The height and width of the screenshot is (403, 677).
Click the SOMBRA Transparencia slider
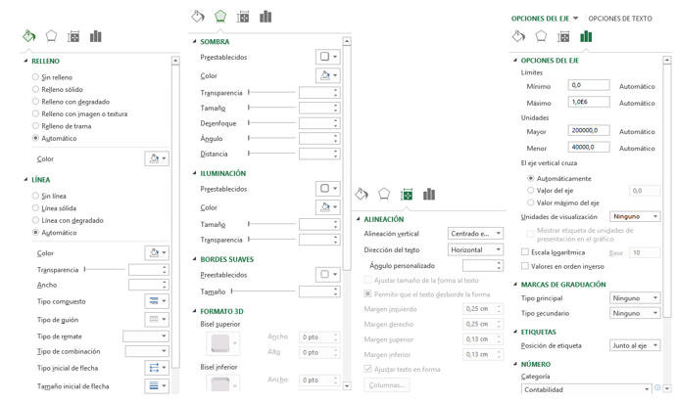(271, 93)
